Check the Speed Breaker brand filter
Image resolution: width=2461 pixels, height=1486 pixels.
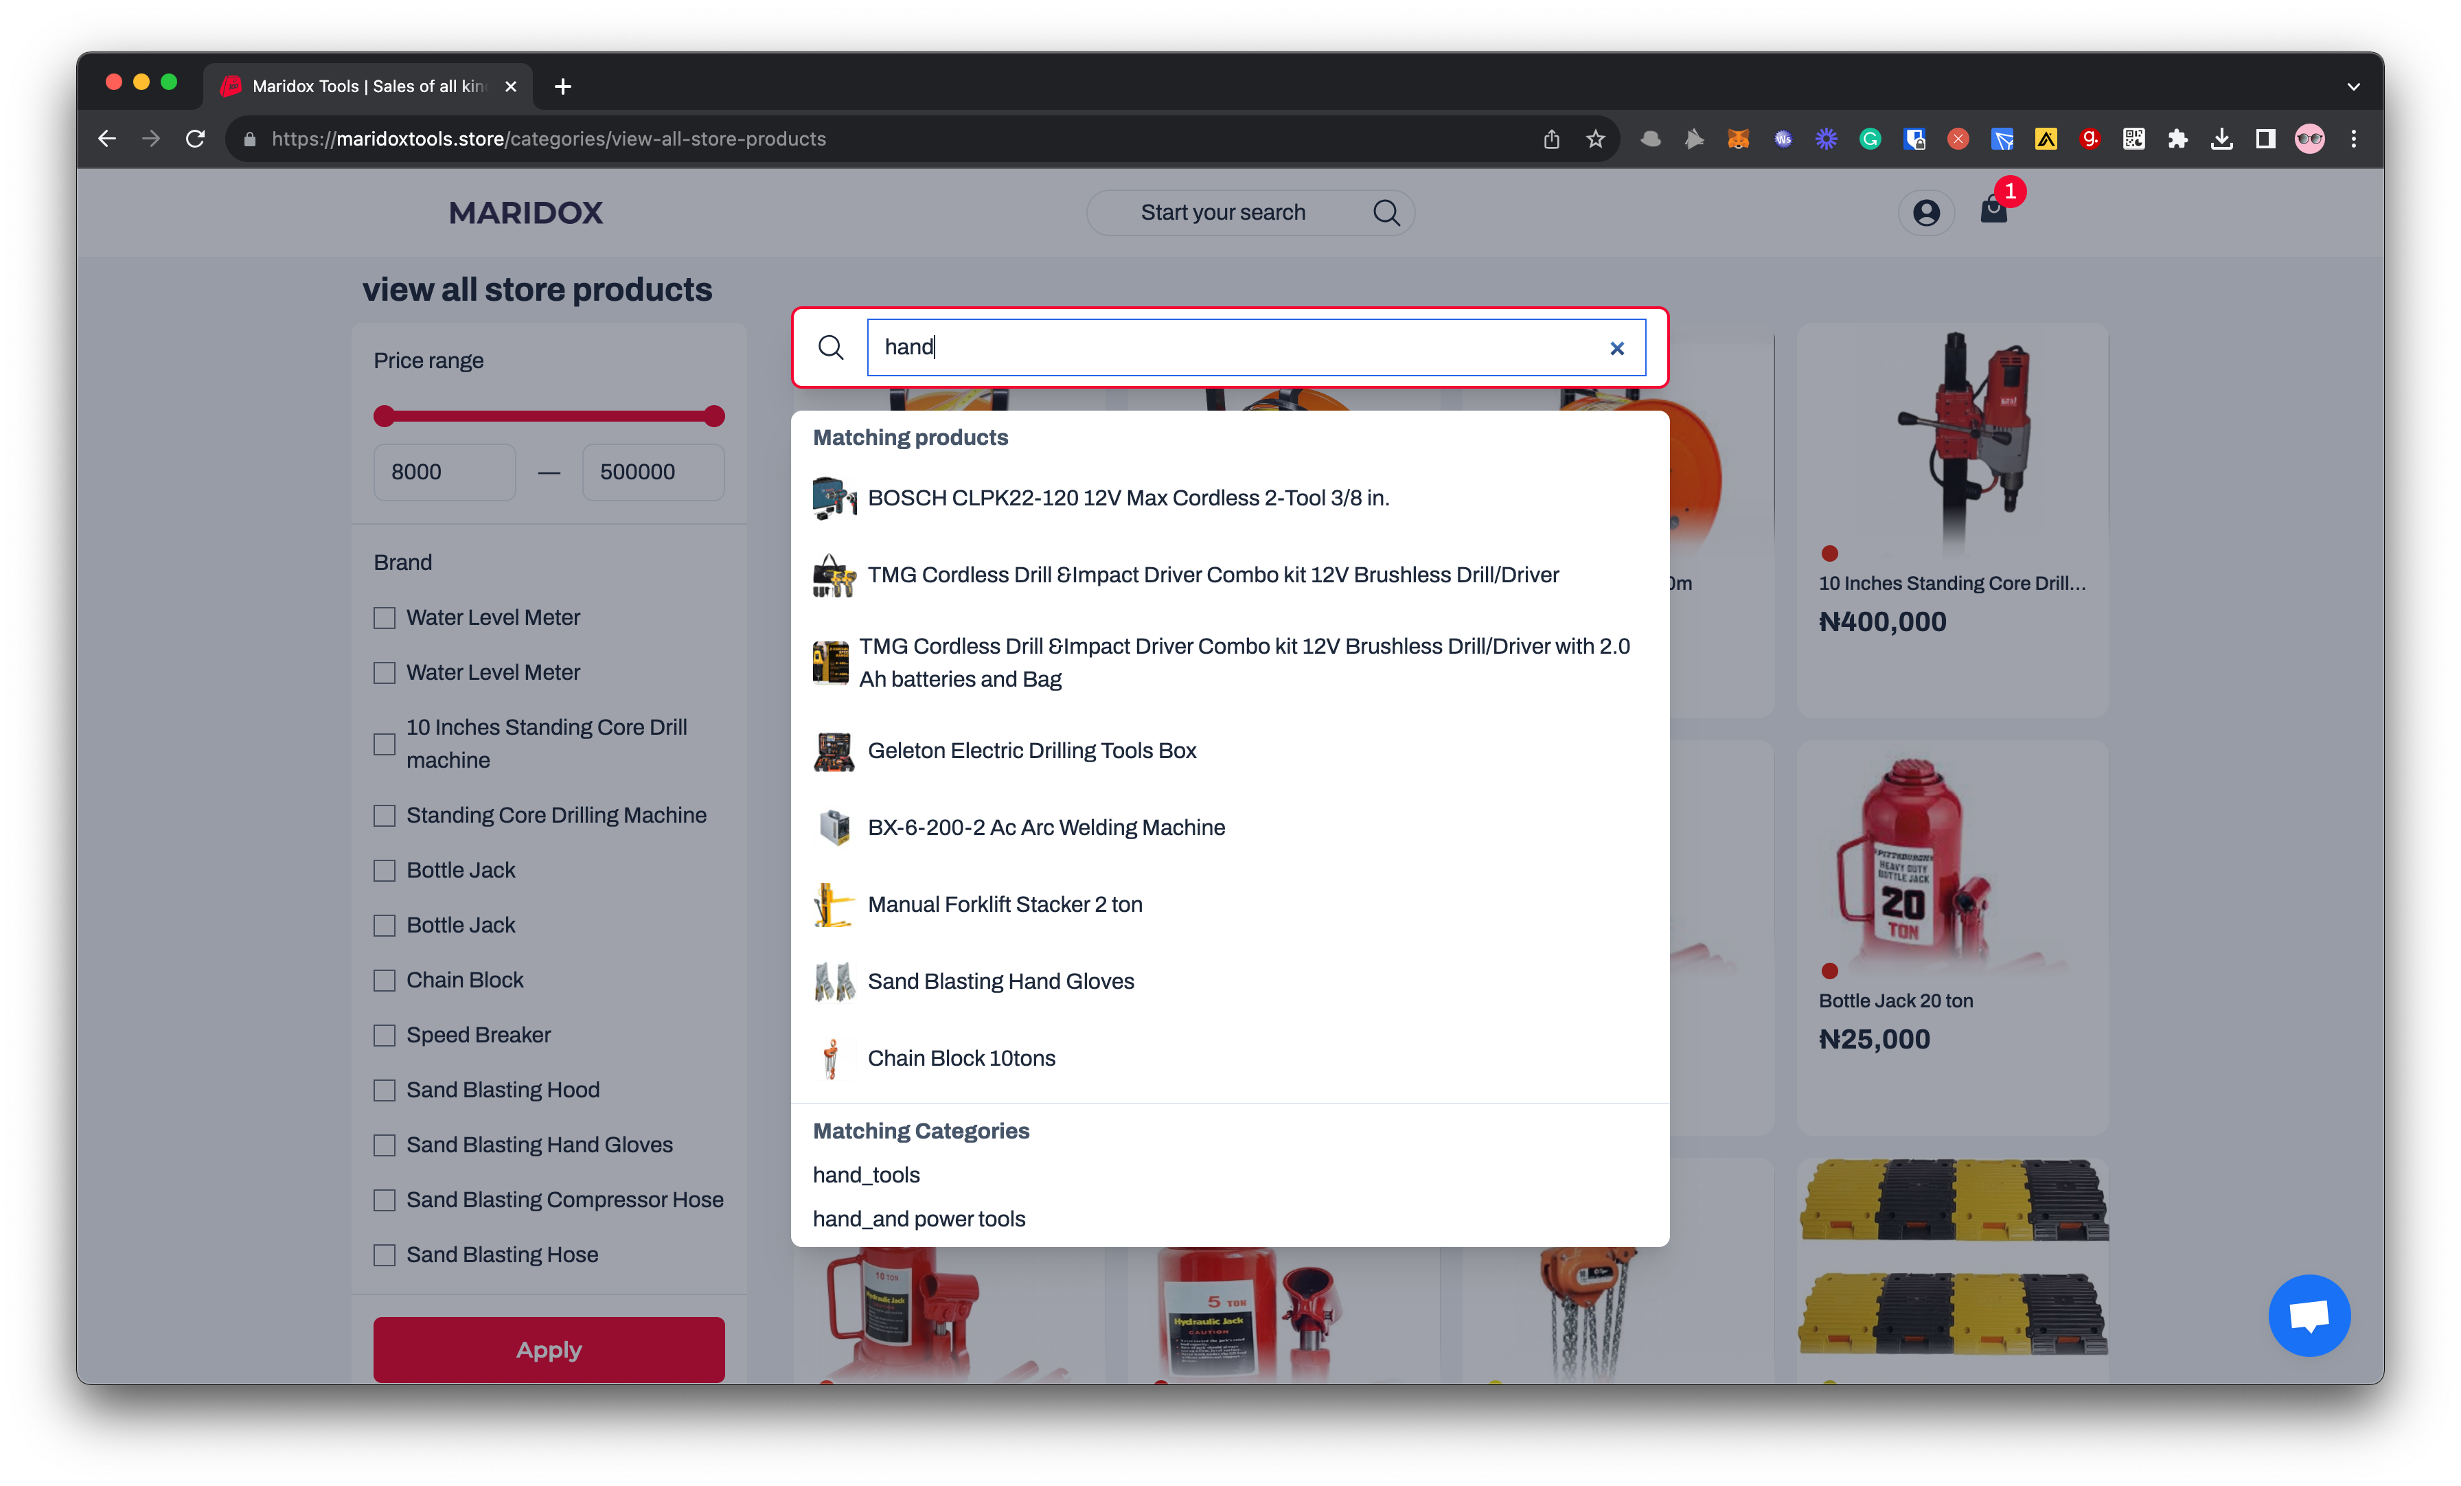tap(385, 1036)
